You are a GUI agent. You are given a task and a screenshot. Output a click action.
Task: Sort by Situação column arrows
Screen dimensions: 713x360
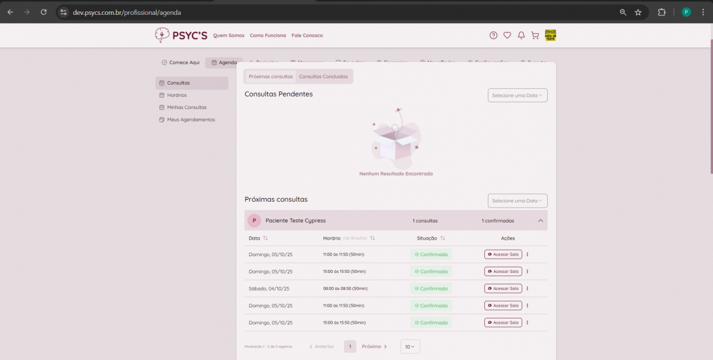443,238
